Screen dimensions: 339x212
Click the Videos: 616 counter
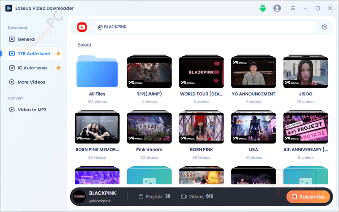point(197,196)
